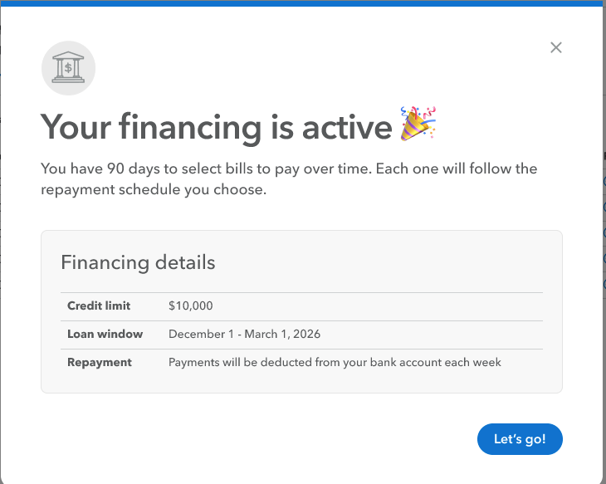Select the December 1 - March 1, 2026 date range
Image resolution: width=606 pixels, height=484 pixels.
point(244,334)
